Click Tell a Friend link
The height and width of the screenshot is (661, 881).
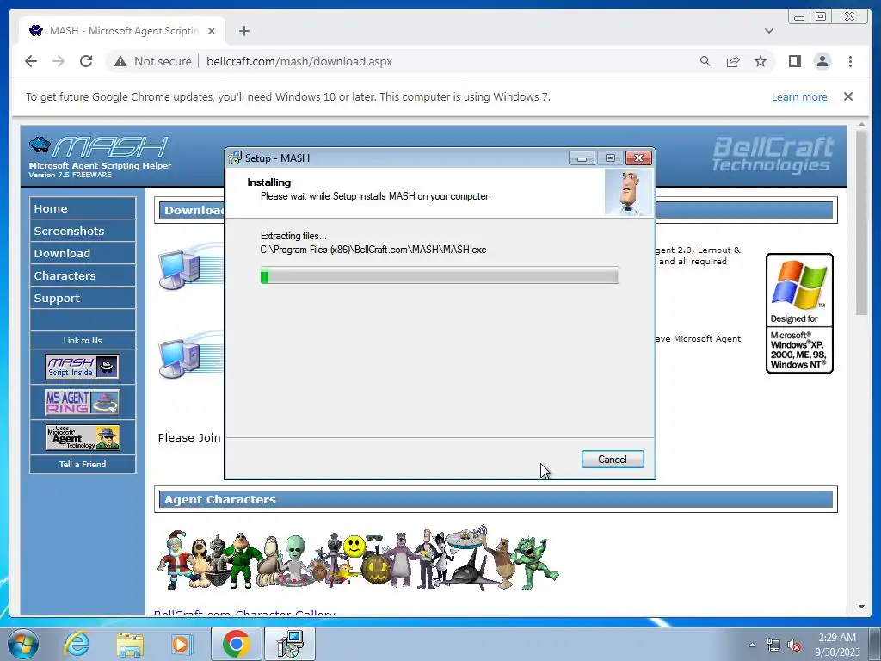pyautogui.click(x=83, y=464)
